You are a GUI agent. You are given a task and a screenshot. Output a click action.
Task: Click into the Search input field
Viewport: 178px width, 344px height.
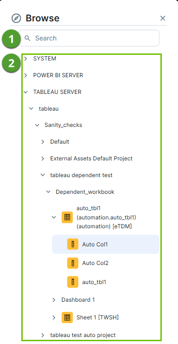tap(89, 38)
